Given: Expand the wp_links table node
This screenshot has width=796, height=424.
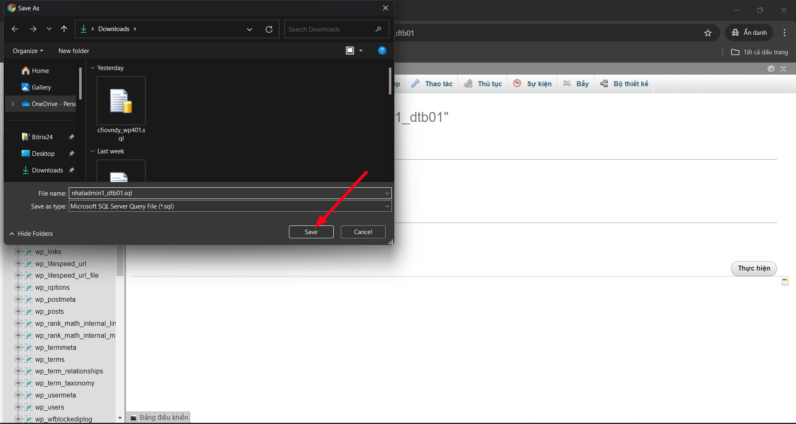Looking at the screenshot, I should tap(18, 252).
